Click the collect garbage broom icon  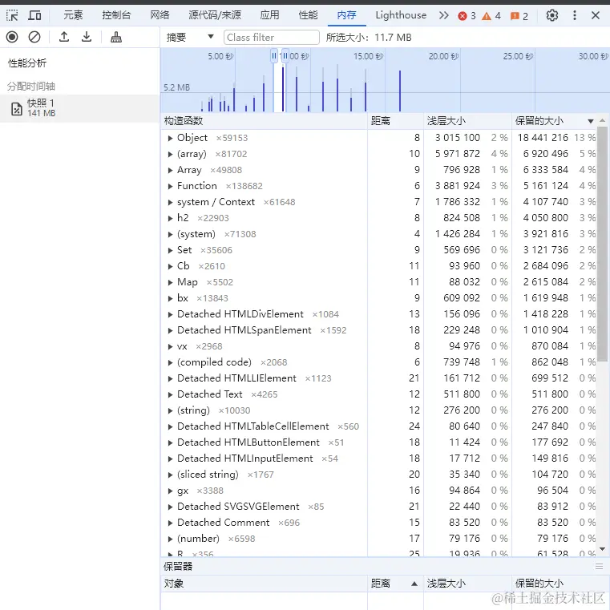pos(116,38)
